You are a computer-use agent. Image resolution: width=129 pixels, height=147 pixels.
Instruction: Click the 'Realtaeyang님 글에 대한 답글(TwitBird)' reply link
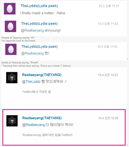point(47,135)
